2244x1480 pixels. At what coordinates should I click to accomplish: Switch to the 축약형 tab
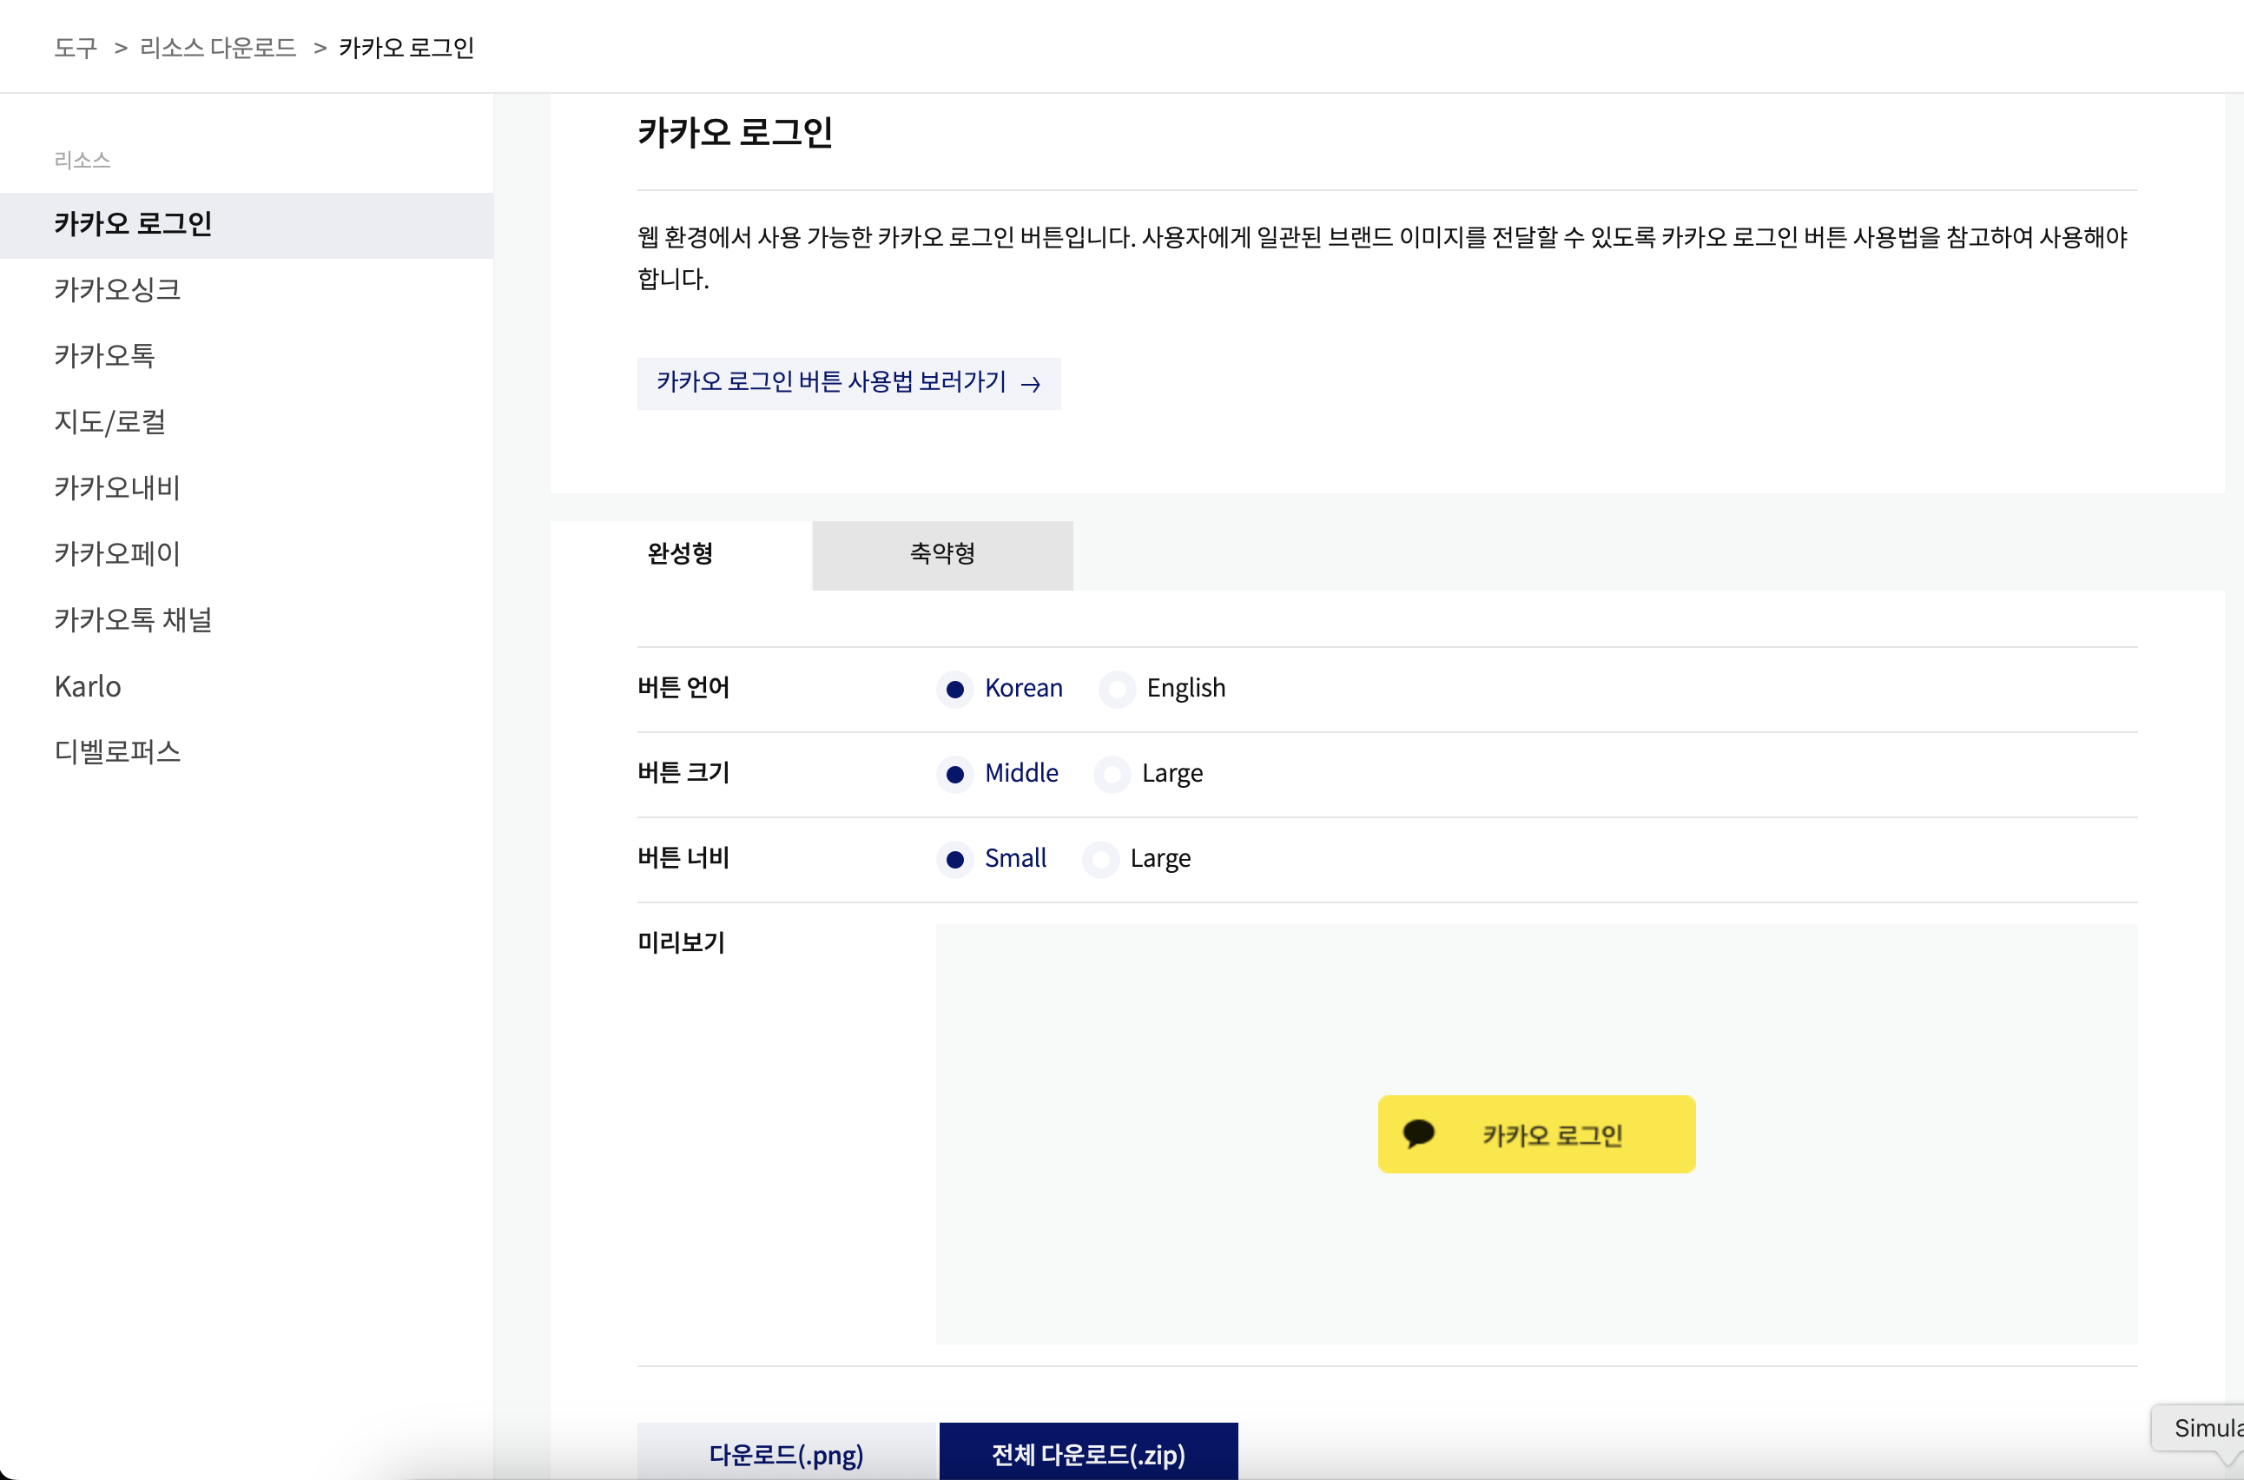tap(941, 554)
